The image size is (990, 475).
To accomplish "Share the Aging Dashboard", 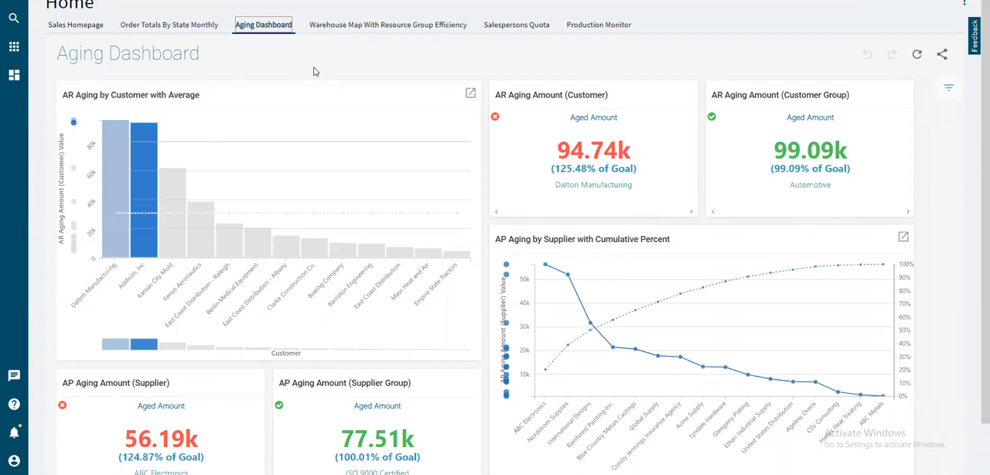I will pos(942,54).
